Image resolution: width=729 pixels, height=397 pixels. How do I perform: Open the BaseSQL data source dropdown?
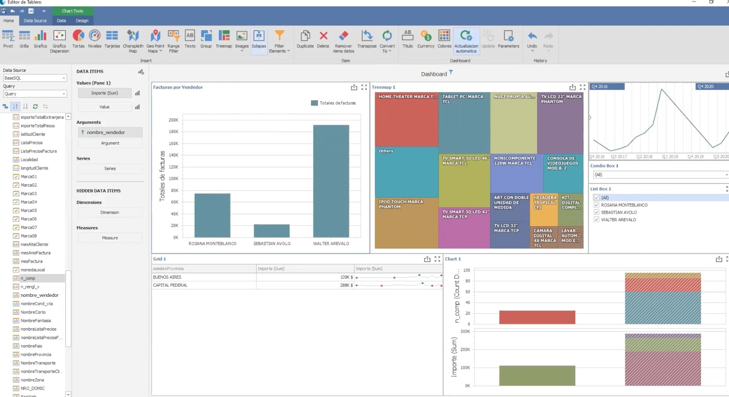click(x=64, y=78)
